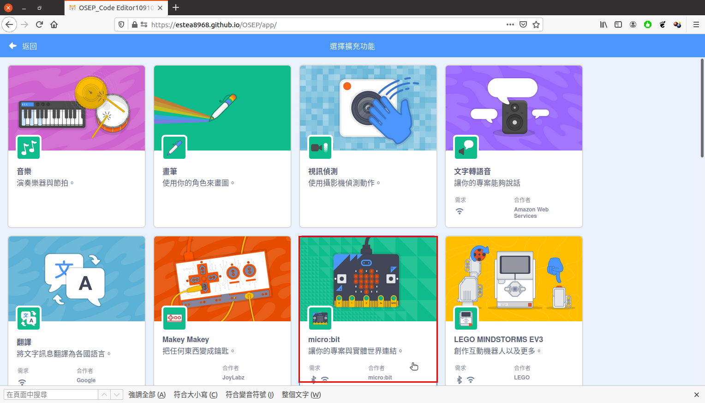Open the 音樂 music extension card
The image size is (705, 403).
pyautogui.click(x=77, y=146)
